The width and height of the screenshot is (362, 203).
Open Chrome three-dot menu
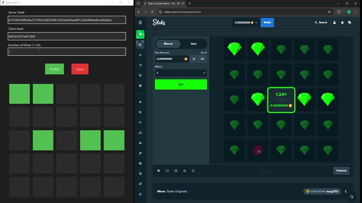pyautogui.click(x=356, y=12)
